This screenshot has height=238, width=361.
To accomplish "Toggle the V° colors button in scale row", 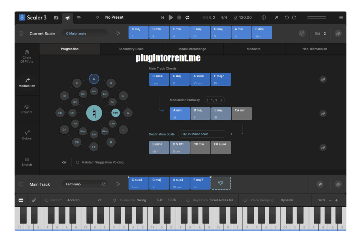I will 302,33.
